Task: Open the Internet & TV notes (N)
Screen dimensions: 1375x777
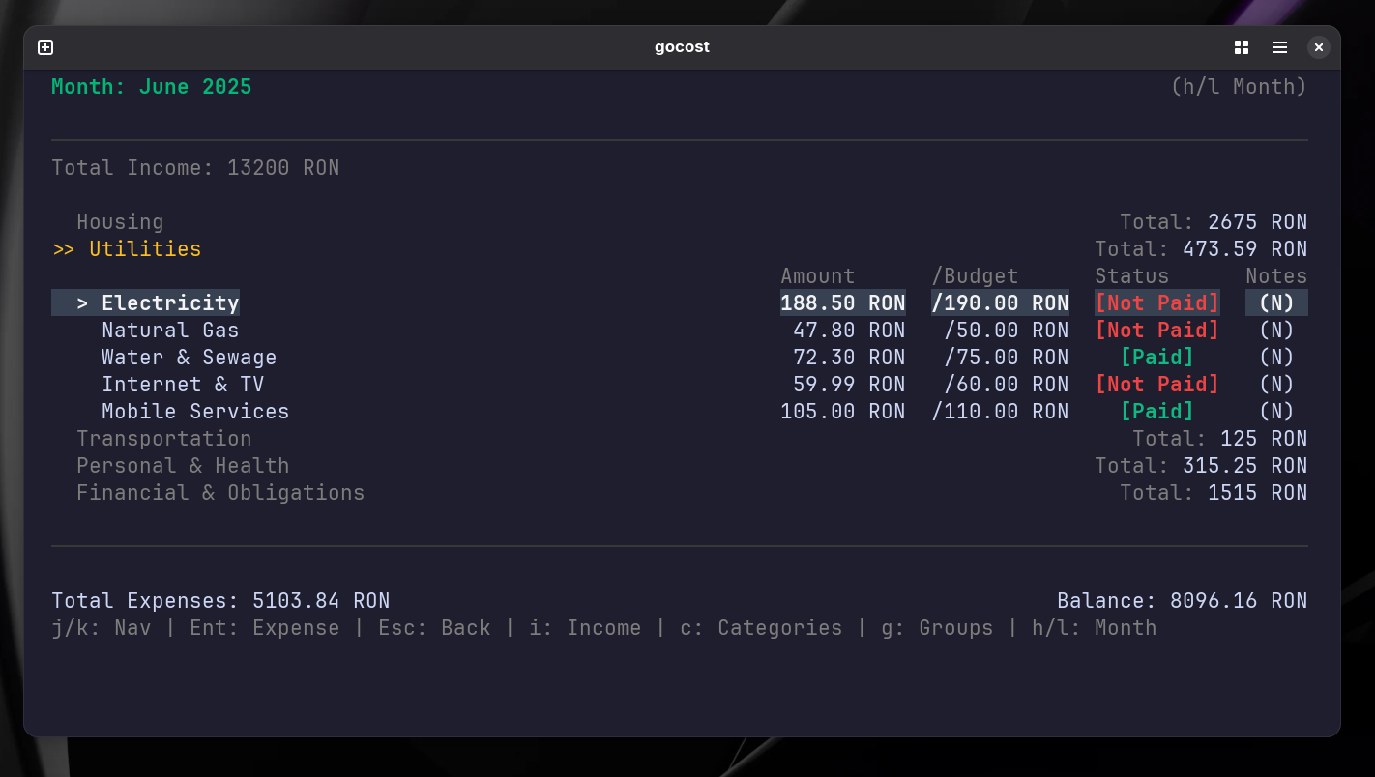Action: click(x=1276, y=385)
